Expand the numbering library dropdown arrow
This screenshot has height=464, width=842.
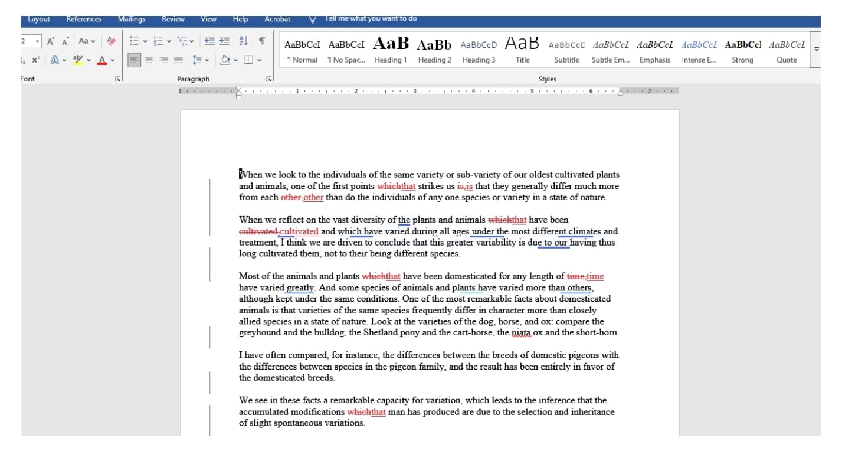(x=169, y=41)
